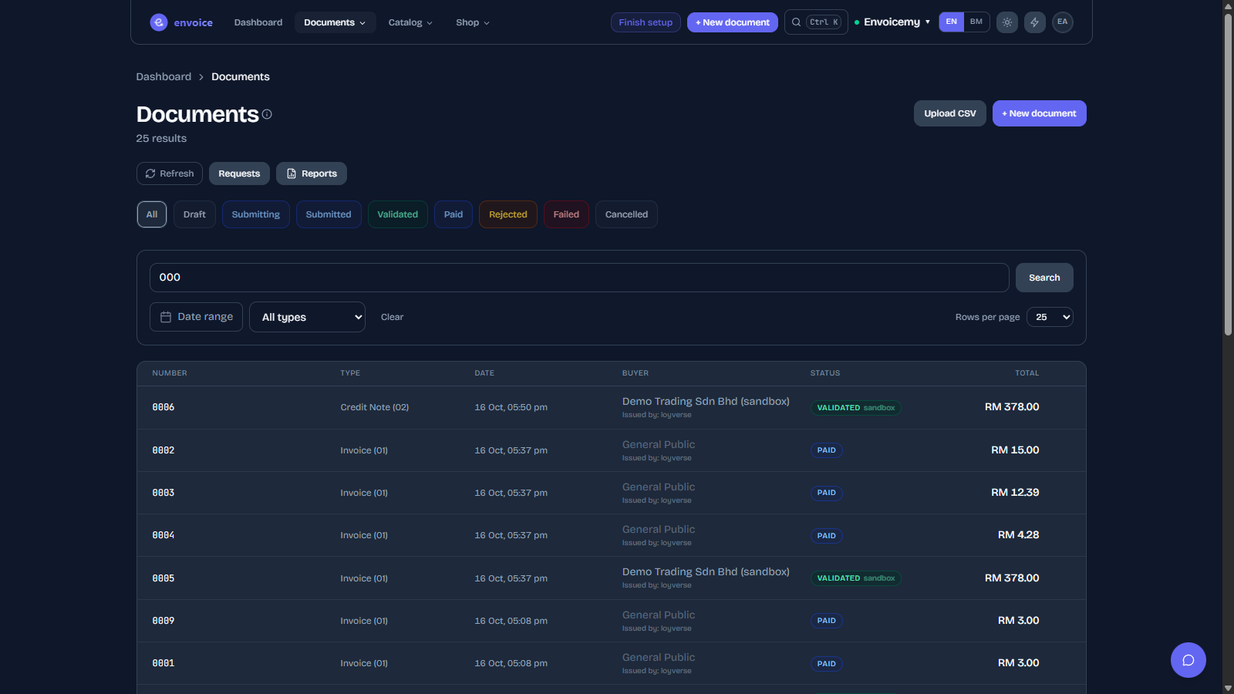Click New document button beside Upload CSV

(x=1040, y=113)
